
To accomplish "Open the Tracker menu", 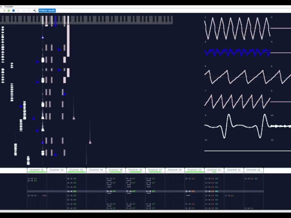I will [9, 7].
